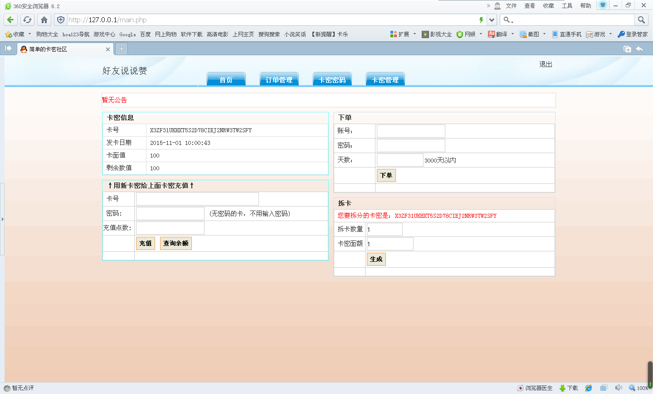Click the 退出 logout link

click(546, 64)
